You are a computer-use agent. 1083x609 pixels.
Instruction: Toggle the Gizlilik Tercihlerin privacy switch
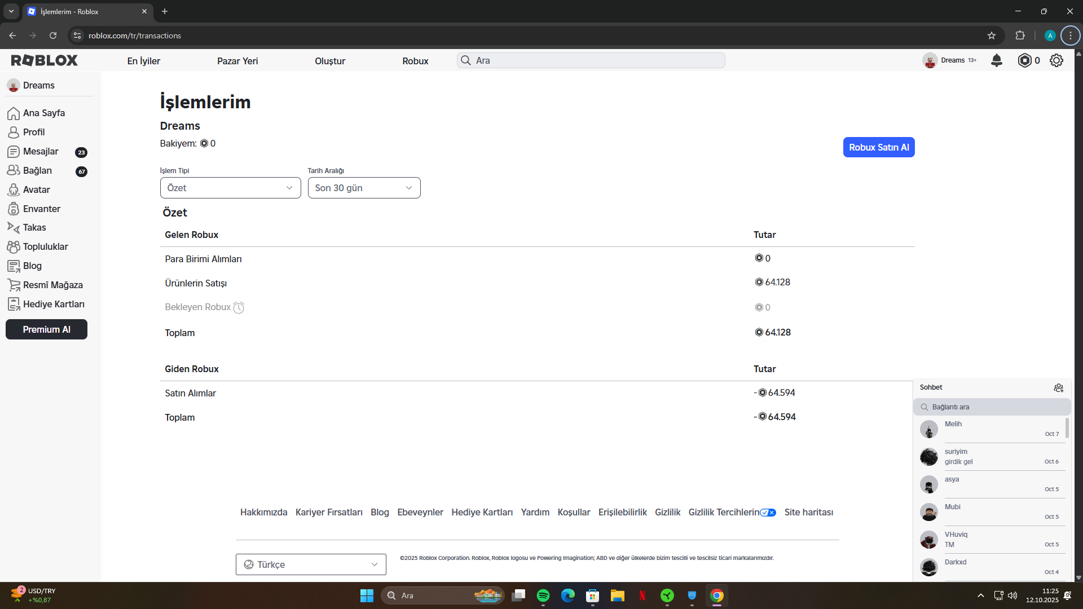(768, 513)
